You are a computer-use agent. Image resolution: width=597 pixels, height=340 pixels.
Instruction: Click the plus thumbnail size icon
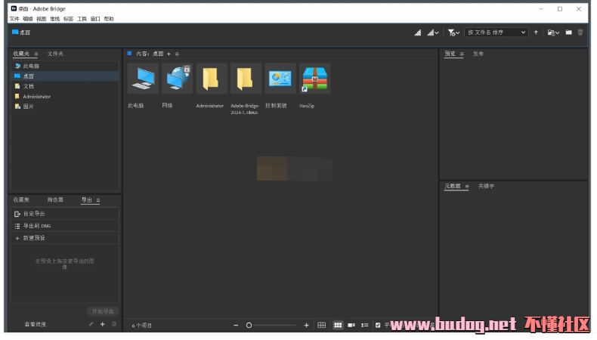click(x=307, y=326)
